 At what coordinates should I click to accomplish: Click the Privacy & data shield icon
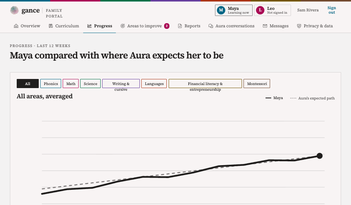point(299,26)
